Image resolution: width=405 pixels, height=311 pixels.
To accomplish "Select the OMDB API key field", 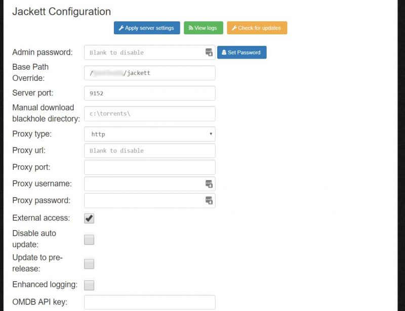I will 149,302.
